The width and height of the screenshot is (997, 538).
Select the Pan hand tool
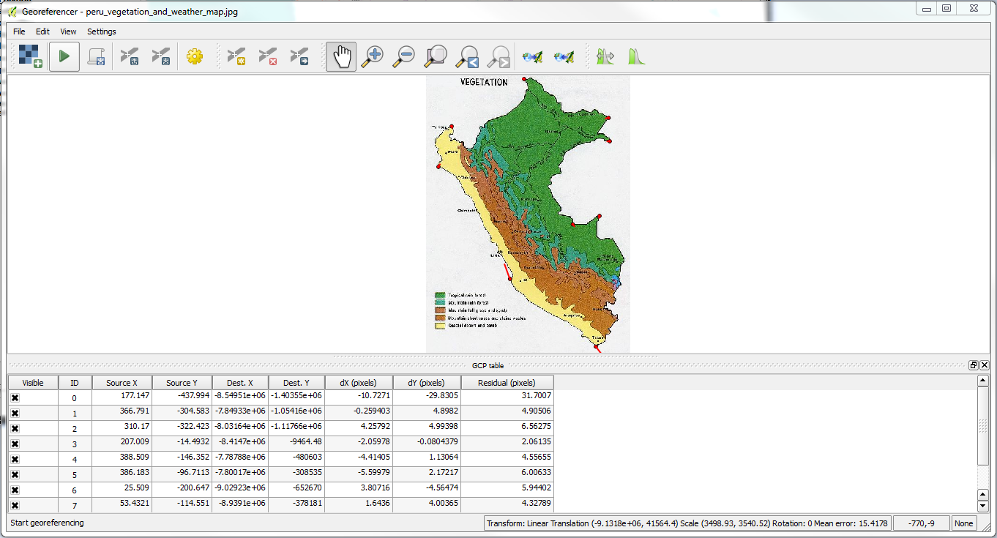pyautogui.click(x=341, y=56)
